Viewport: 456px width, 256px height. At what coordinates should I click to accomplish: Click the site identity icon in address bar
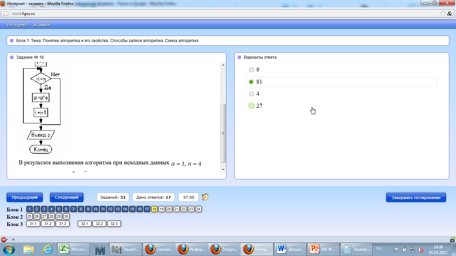click(6, 13)
